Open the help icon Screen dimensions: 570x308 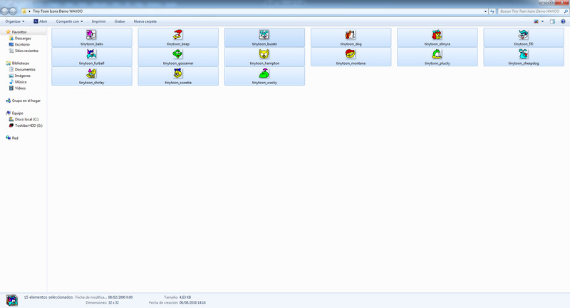563,21
